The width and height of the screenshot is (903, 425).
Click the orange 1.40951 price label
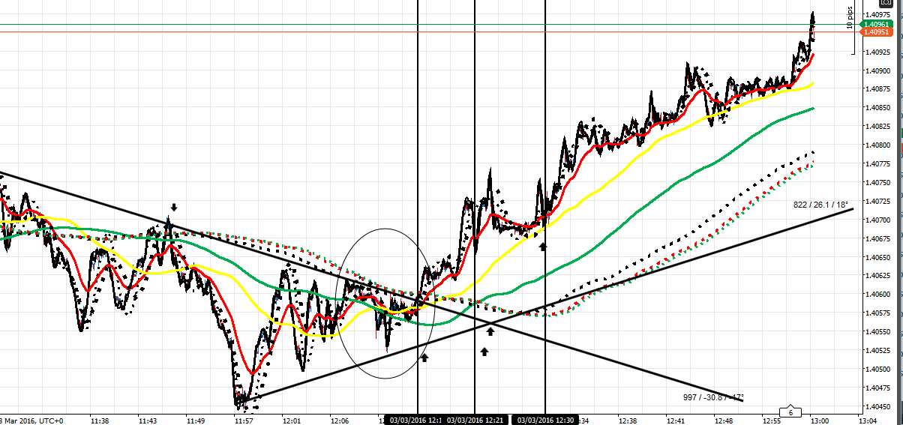(x=876, y=32)
